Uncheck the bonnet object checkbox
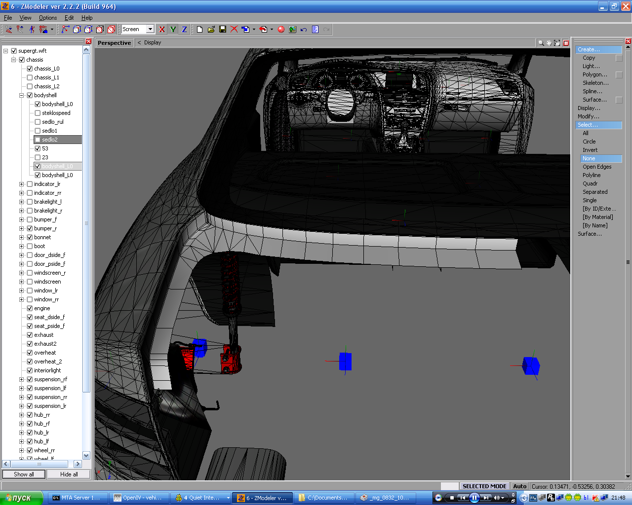 point(30,237)
